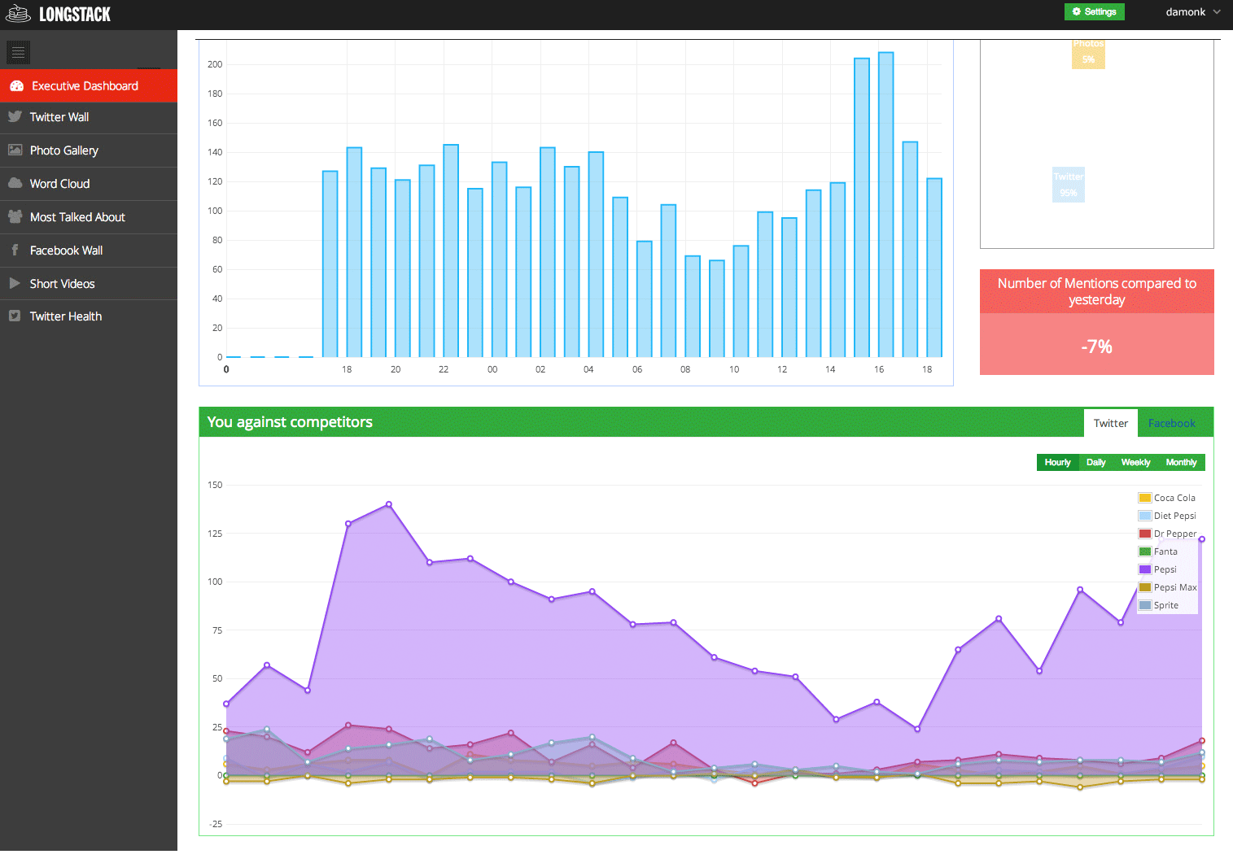Open the Facebook Wall page
Image resolution: width=1233 pixels, height=863 pixels.
[89, 251]
